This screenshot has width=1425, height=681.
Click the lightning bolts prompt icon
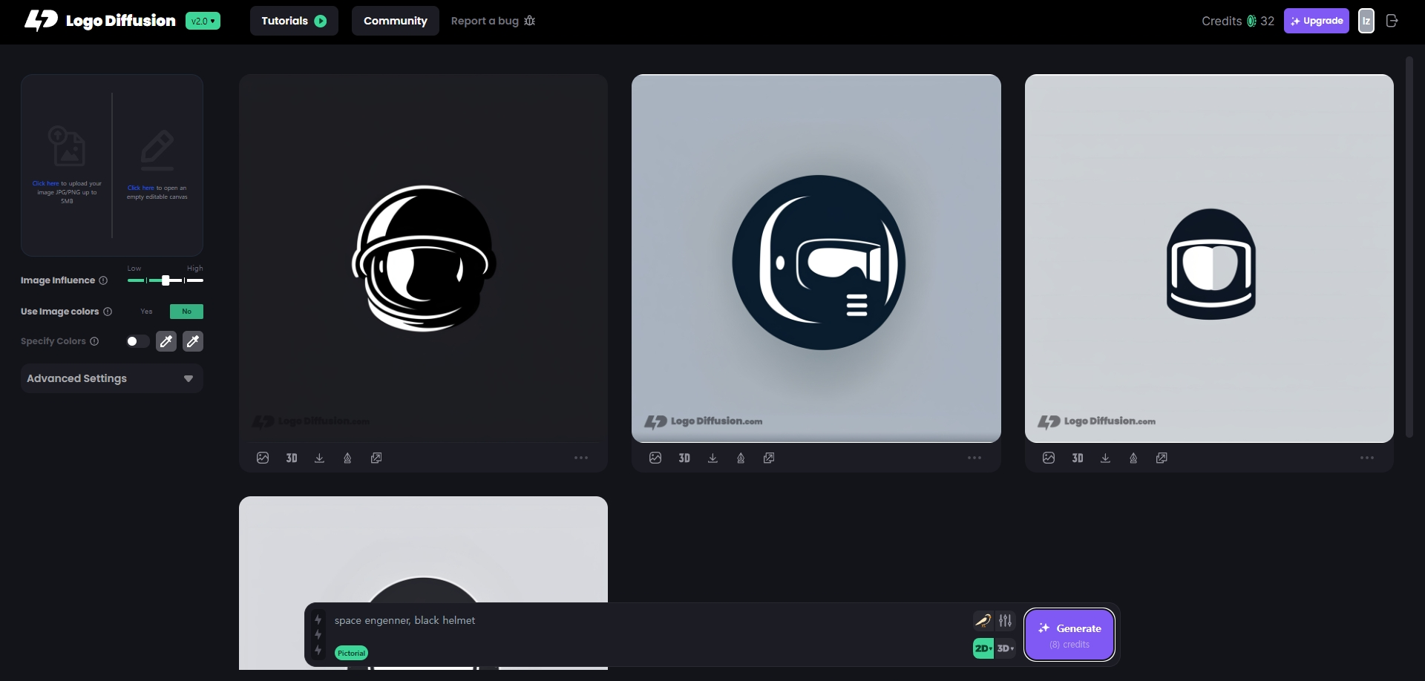(x=318, y=635)
